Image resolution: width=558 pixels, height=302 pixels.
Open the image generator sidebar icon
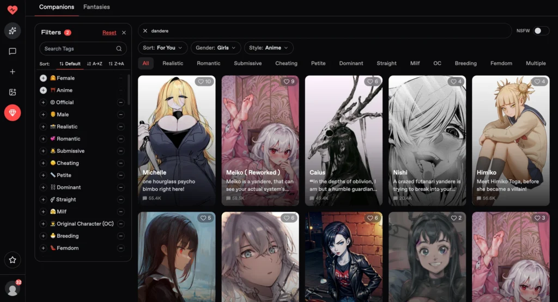coord(13,93)
